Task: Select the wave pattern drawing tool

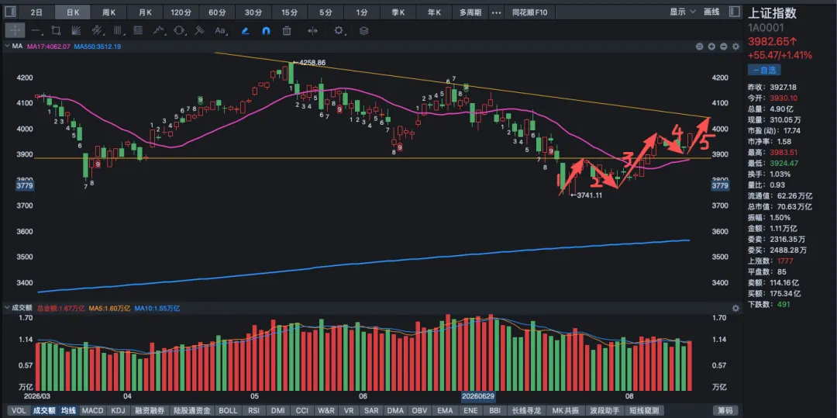Action: (x=159, y=30)
